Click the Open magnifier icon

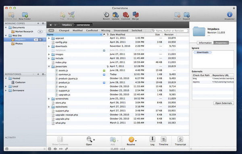(x=89, y=139)
